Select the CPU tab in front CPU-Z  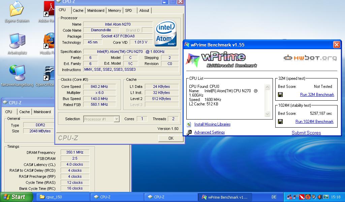coord(62,10)
